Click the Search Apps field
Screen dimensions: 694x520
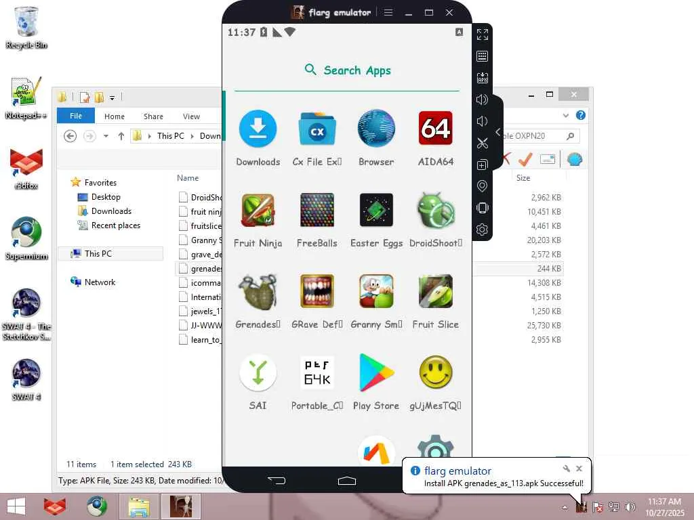(348, 70)
